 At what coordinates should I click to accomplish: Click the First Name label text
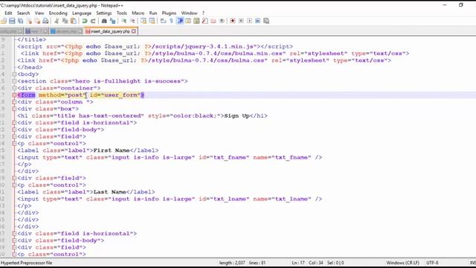pos(112,150)
